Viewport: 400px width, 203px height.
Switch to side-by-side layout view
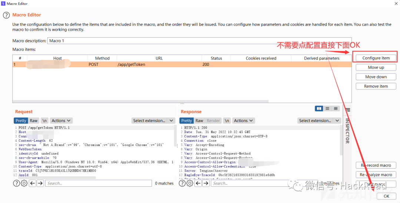[x=319, y=108]
